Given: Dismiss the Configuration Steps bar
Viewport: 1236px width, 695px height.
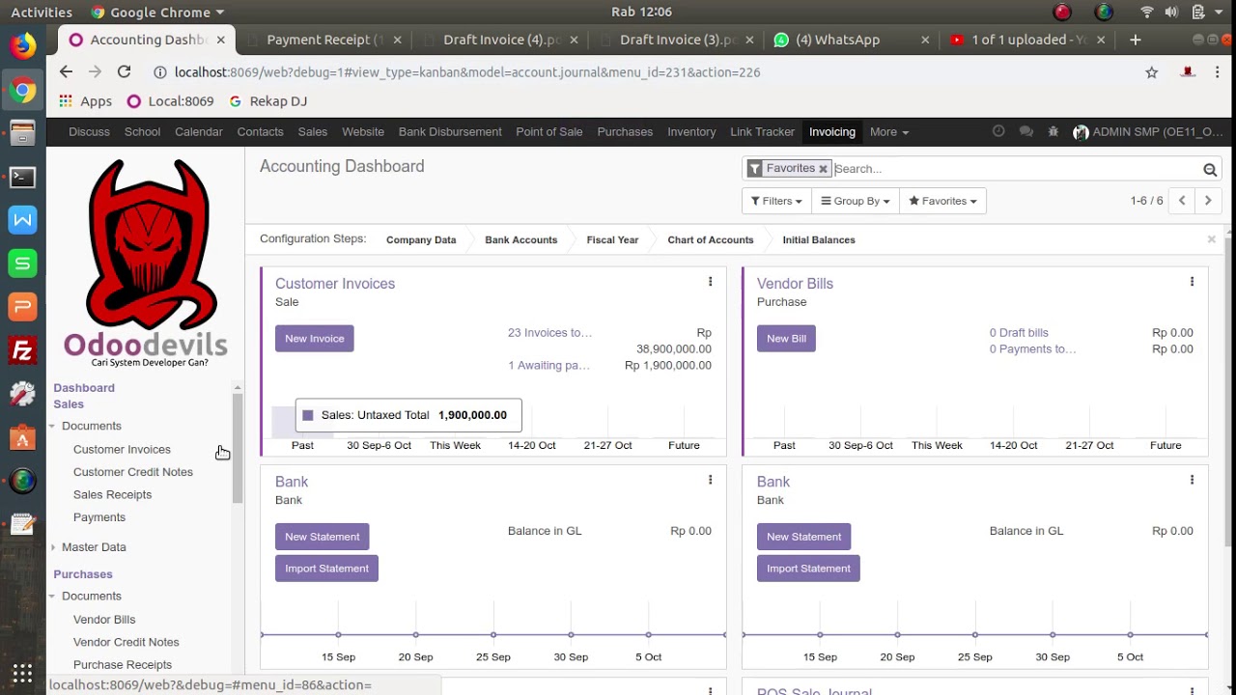Looking at the screenshot, I should [x=1211, y=239].
